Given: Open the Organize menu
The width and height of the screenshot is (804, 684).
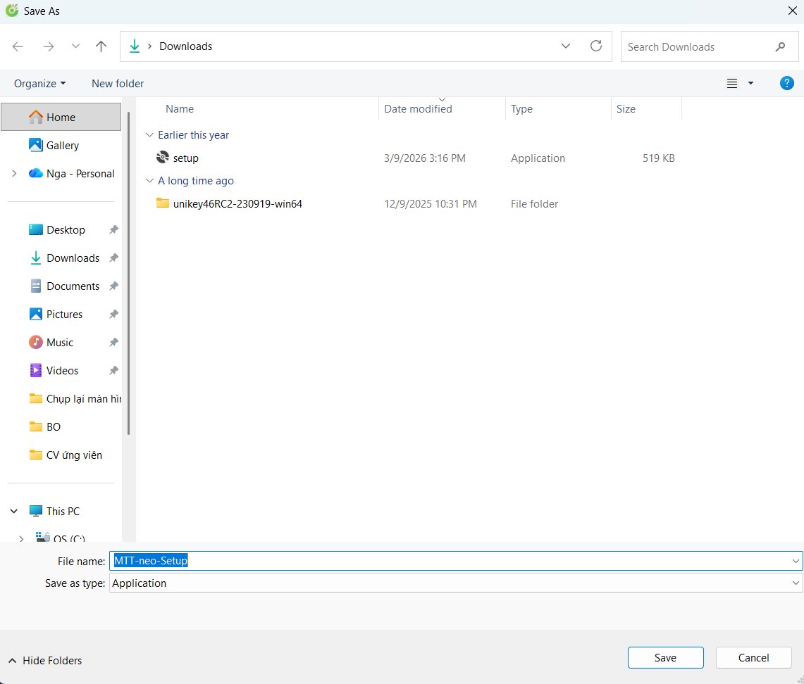Looking at the screenshot, I should [40, 84].
